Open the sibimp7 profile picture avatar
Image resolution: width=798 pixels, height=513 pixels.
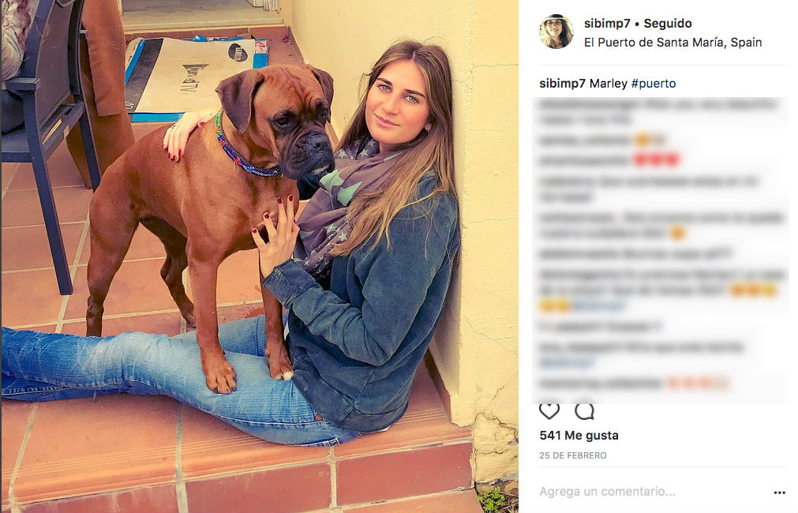click(x=556, y=32)
